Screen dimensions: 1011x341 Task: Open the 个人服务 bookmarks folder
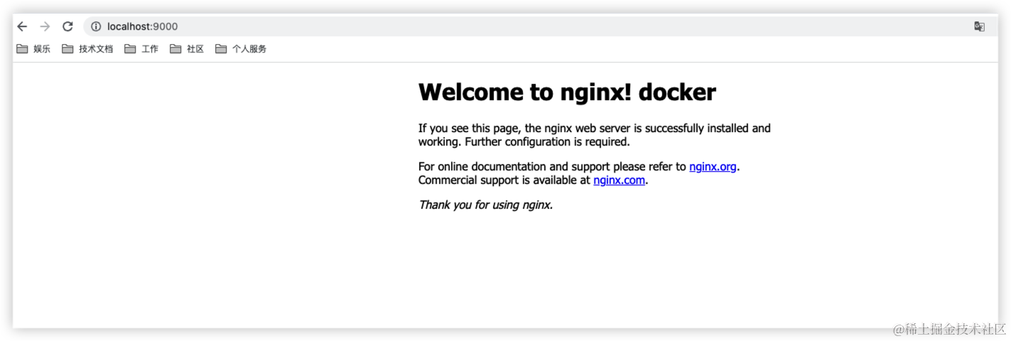[241, 49]
